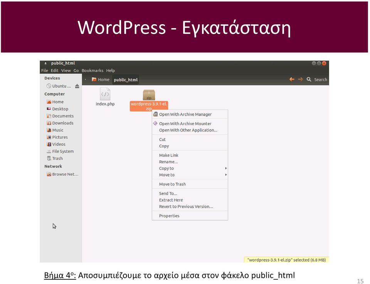The height and width of the screenshot is (284, 370).
Task: Click the Pictures folder icon
Action: (x=49, y=137)
